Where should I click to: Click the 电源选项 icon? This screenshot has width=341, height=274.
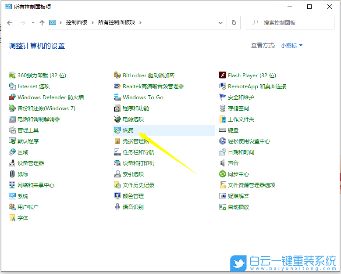coord(117,119)
